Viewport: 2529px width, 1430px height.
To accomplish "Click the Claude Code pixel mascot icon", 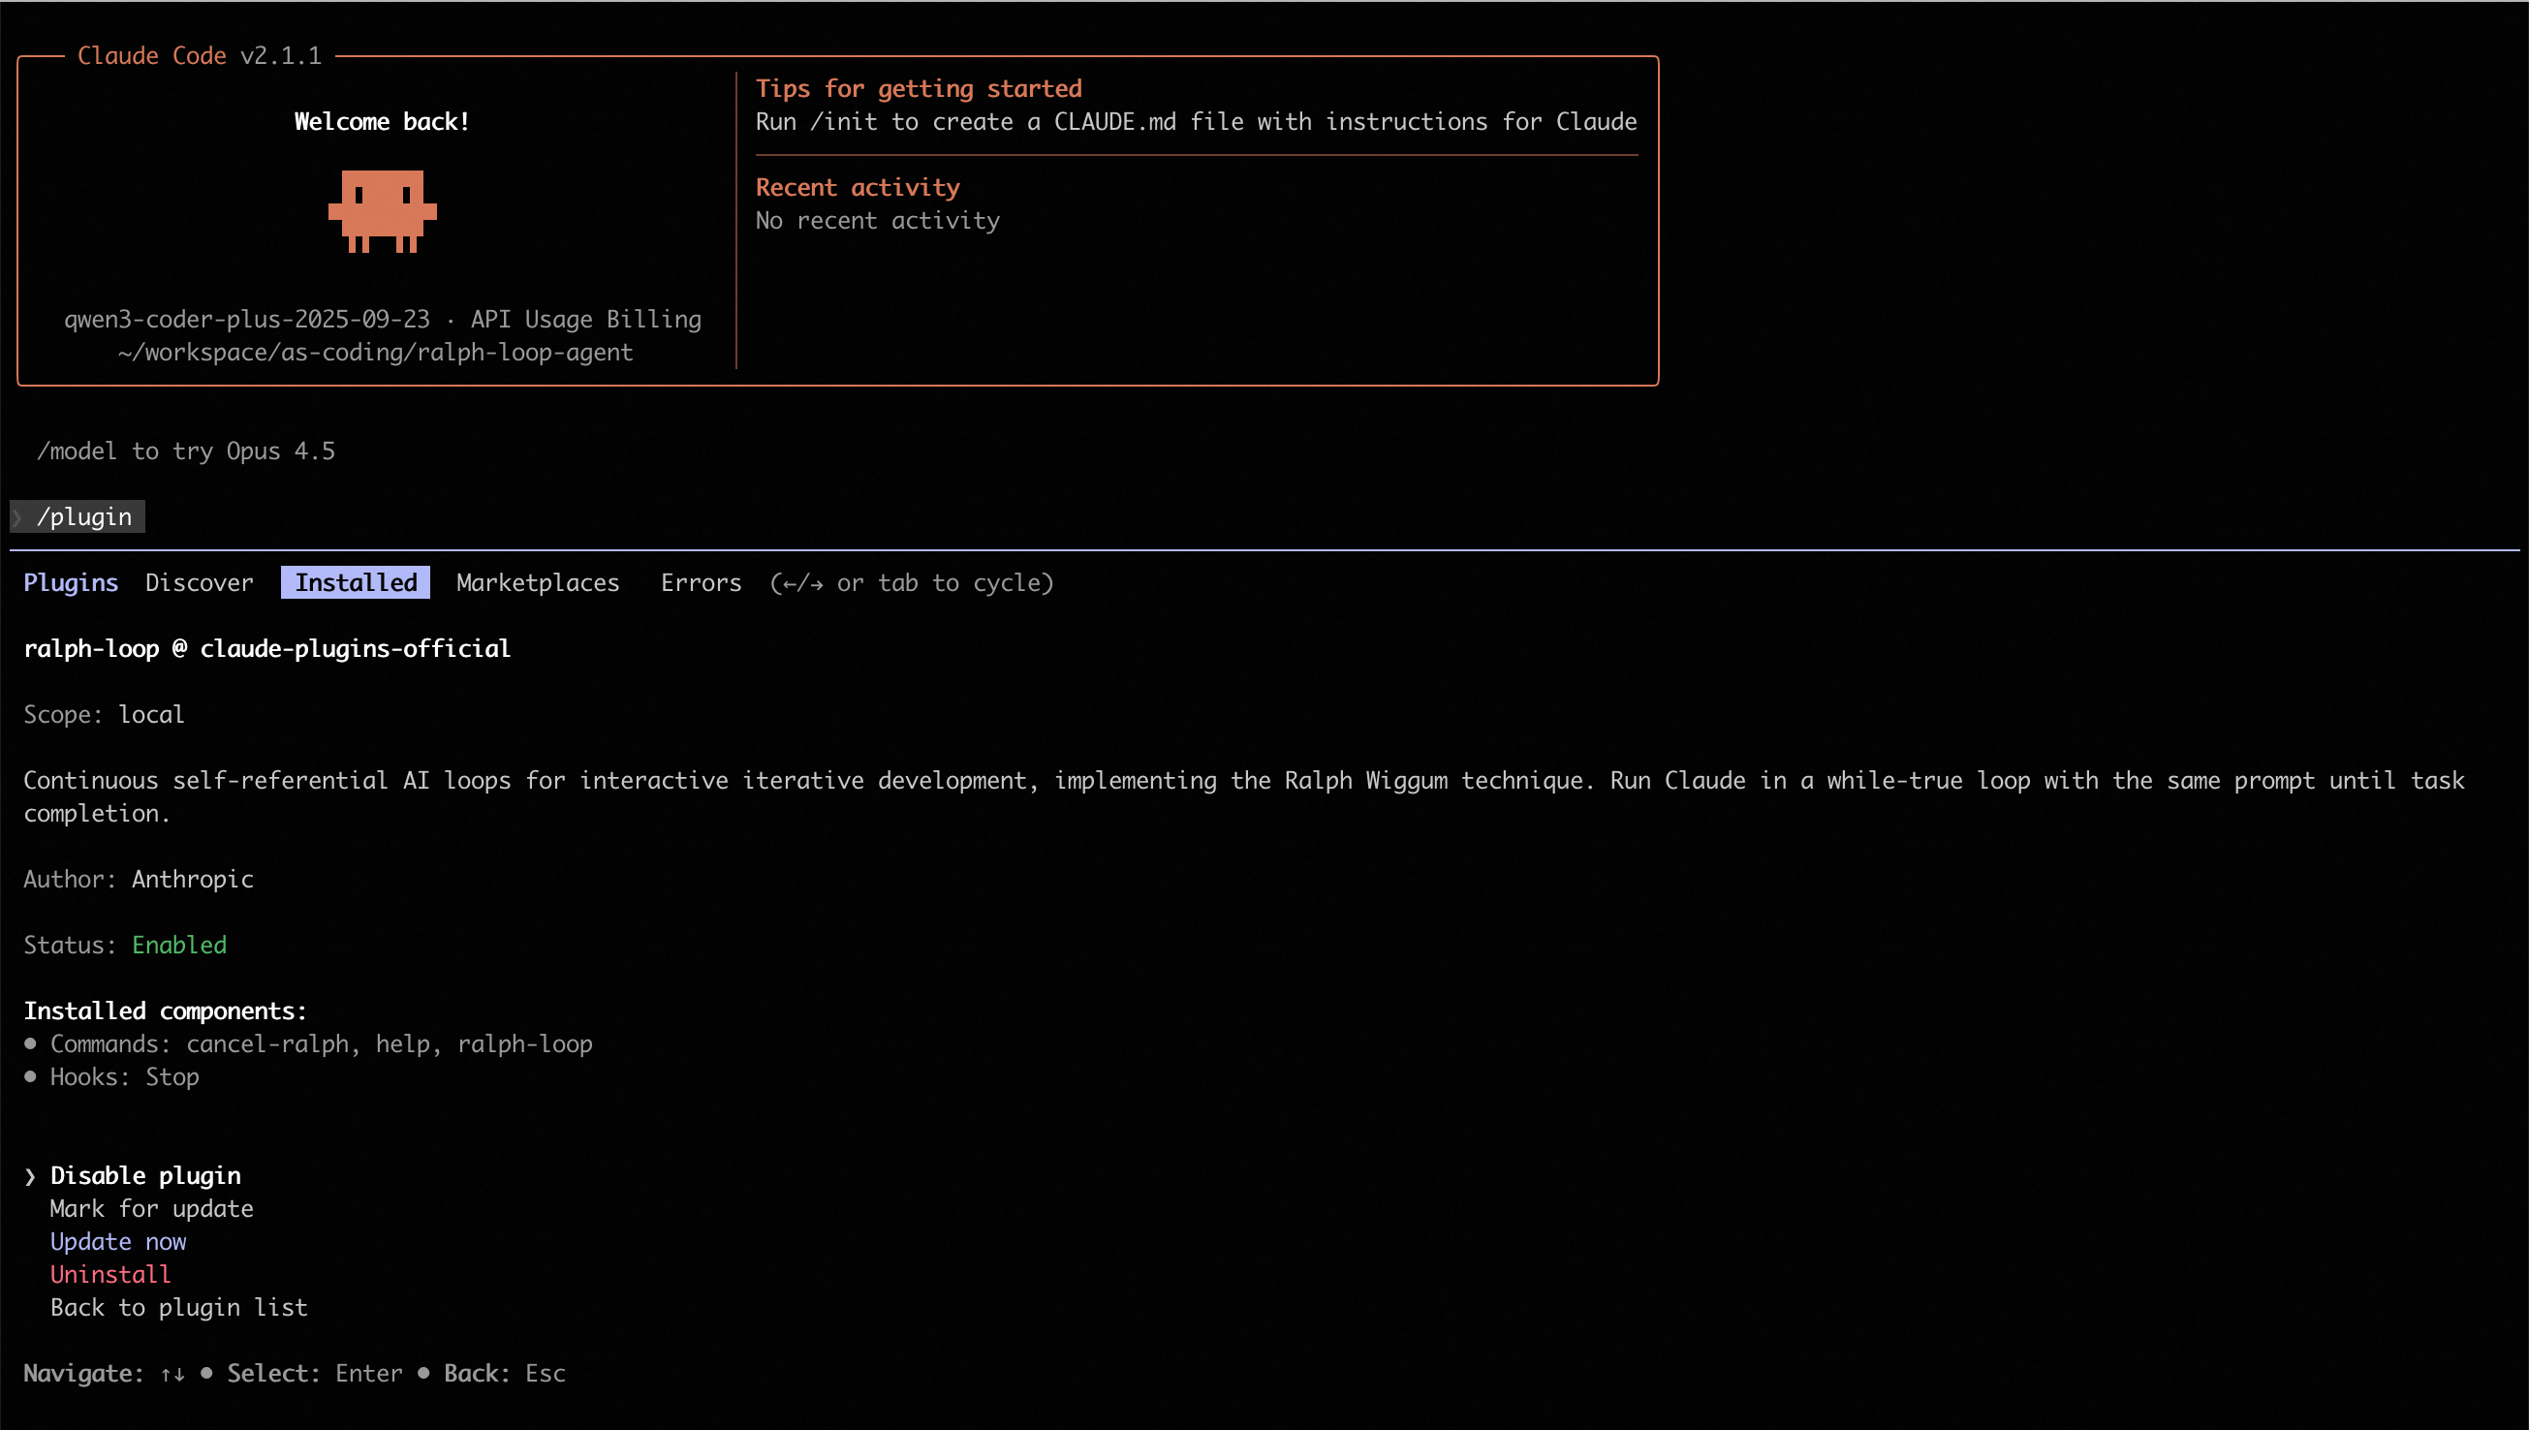I will [382, 210].
